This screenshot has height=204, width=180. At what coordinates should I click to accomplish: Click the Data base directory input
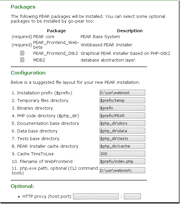122,131
